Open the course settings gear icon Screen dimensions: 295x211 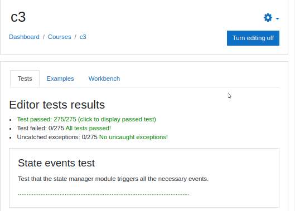(x=268, y=18)
